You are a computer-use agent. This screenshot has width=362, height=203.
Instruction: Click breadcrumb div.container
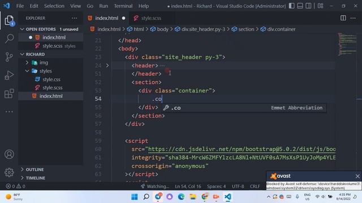(x=278, y=29)
